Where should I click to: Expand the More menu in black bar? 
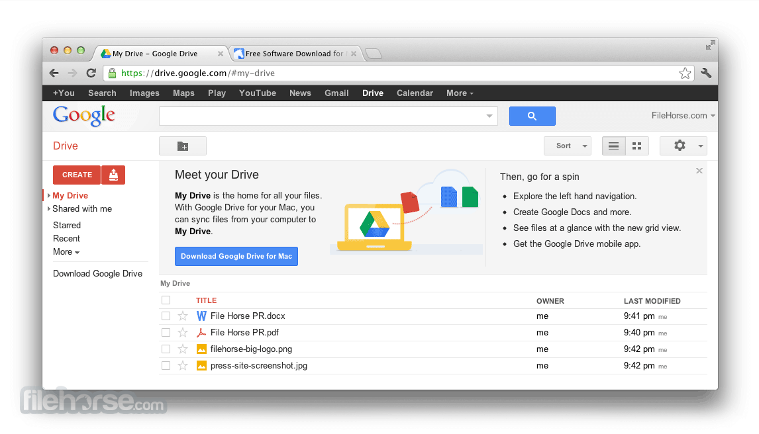point(460,93)
